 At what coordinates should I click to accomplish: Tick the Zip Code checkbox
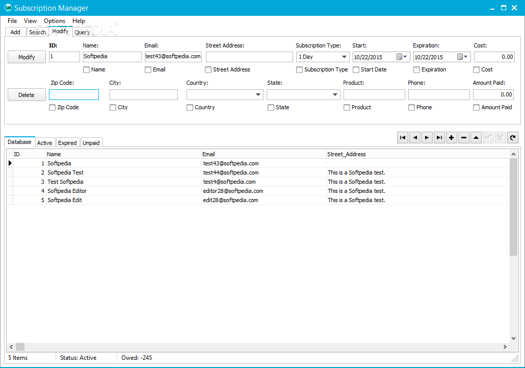click(52, 108)
